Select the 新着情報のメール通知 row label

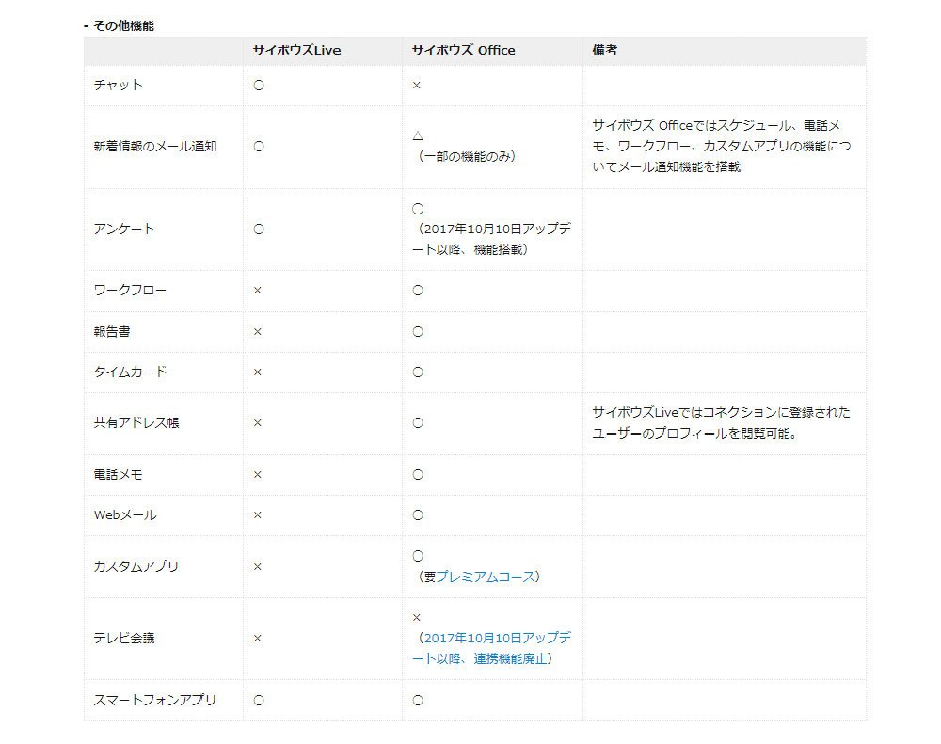[155, 147]
